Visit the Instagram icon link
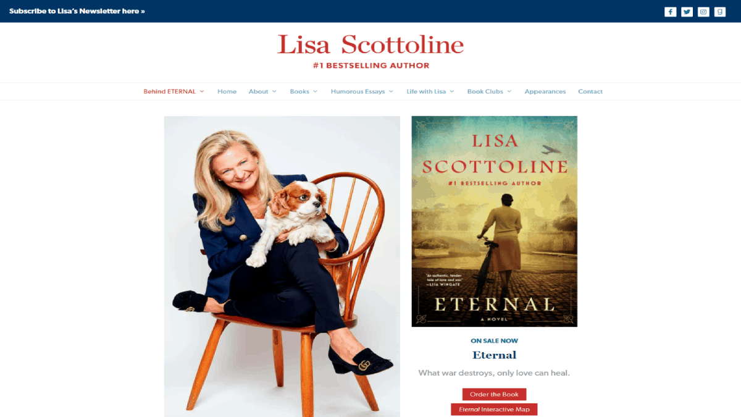Viewport: 741px width, 417px height. [703, 12]
